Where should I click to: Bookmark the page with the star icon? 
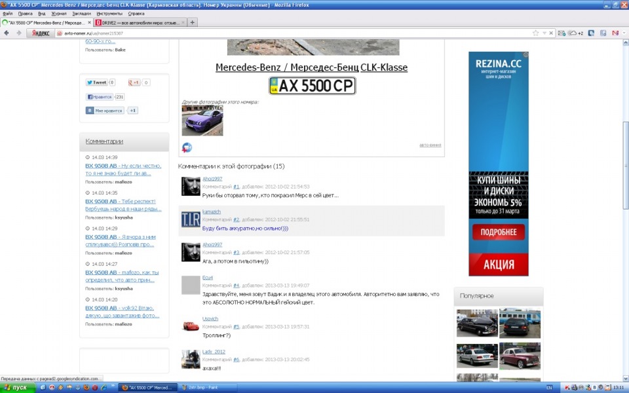point(535,33)
